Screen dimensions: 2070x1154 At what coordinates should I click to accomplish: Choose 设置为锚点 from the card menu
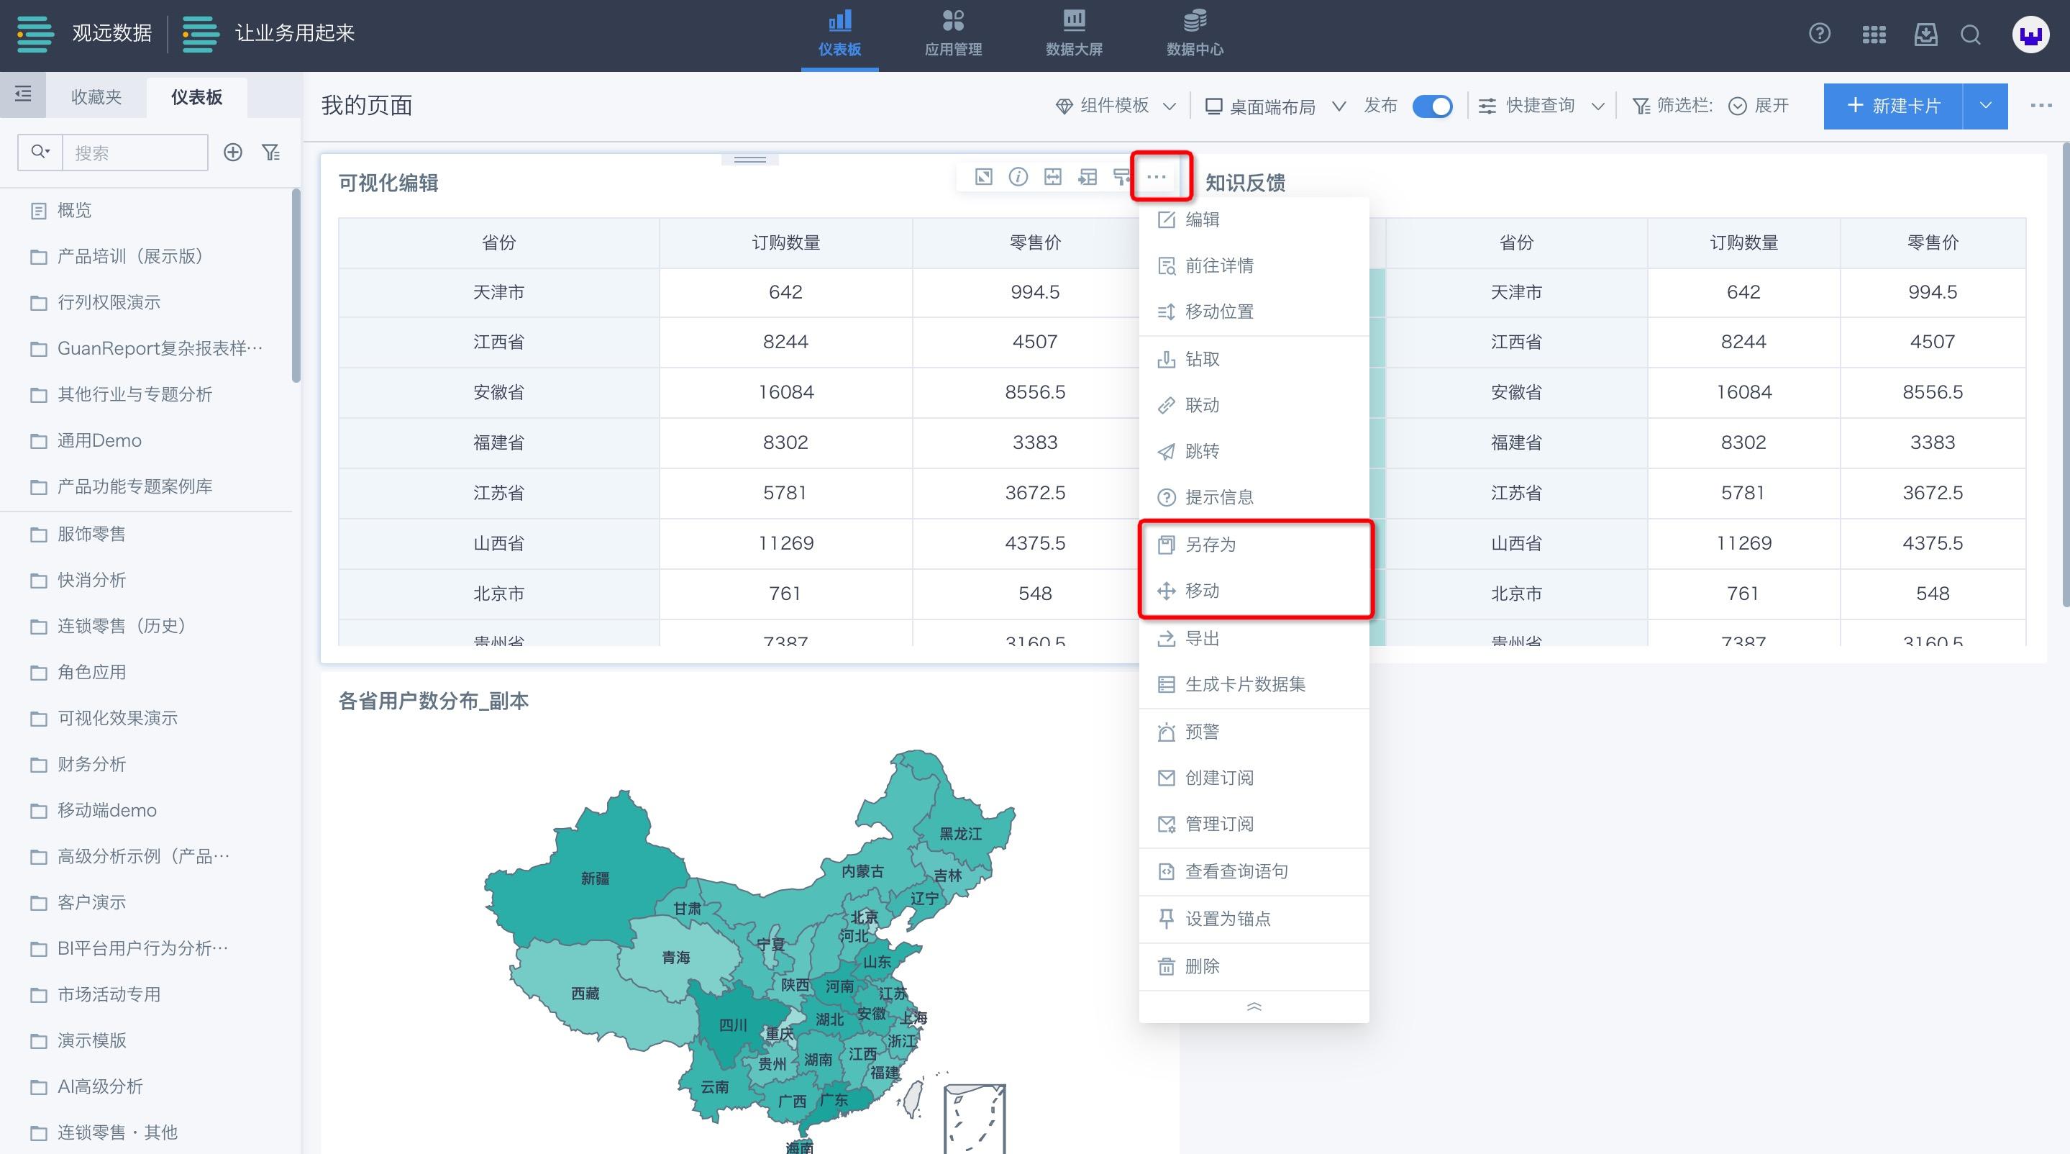click(x=1254, y=919)
